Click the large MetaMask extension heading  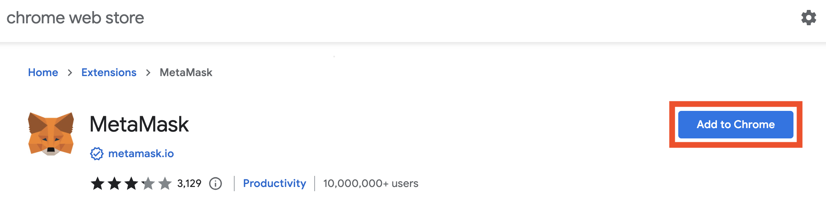(x=139, y=124)
